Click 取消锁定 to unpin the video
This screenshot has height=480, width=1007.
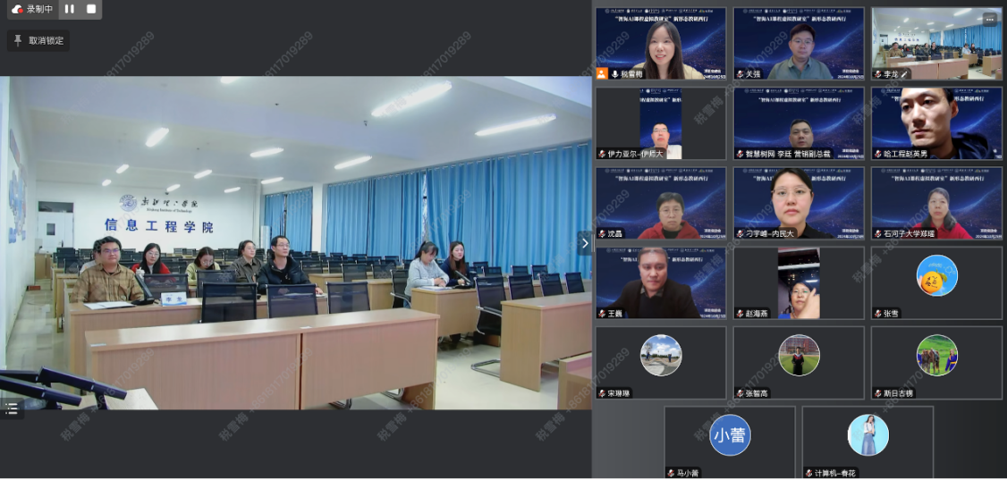pyautogui.click(x=38, y=40)
